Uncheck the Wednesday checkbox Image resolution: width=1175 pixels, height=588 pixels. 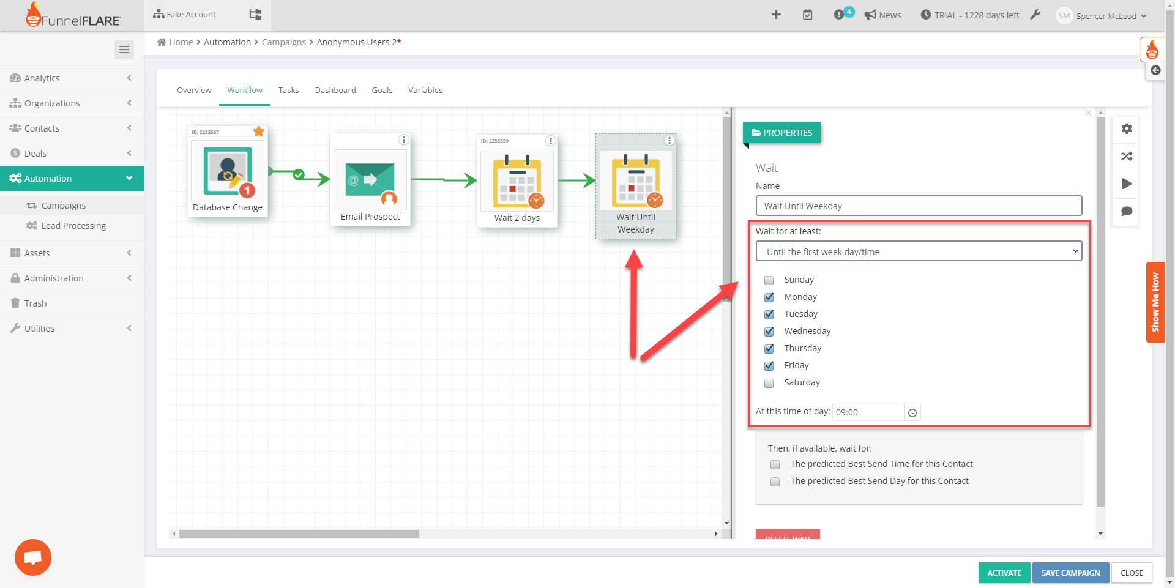(769, 332)
